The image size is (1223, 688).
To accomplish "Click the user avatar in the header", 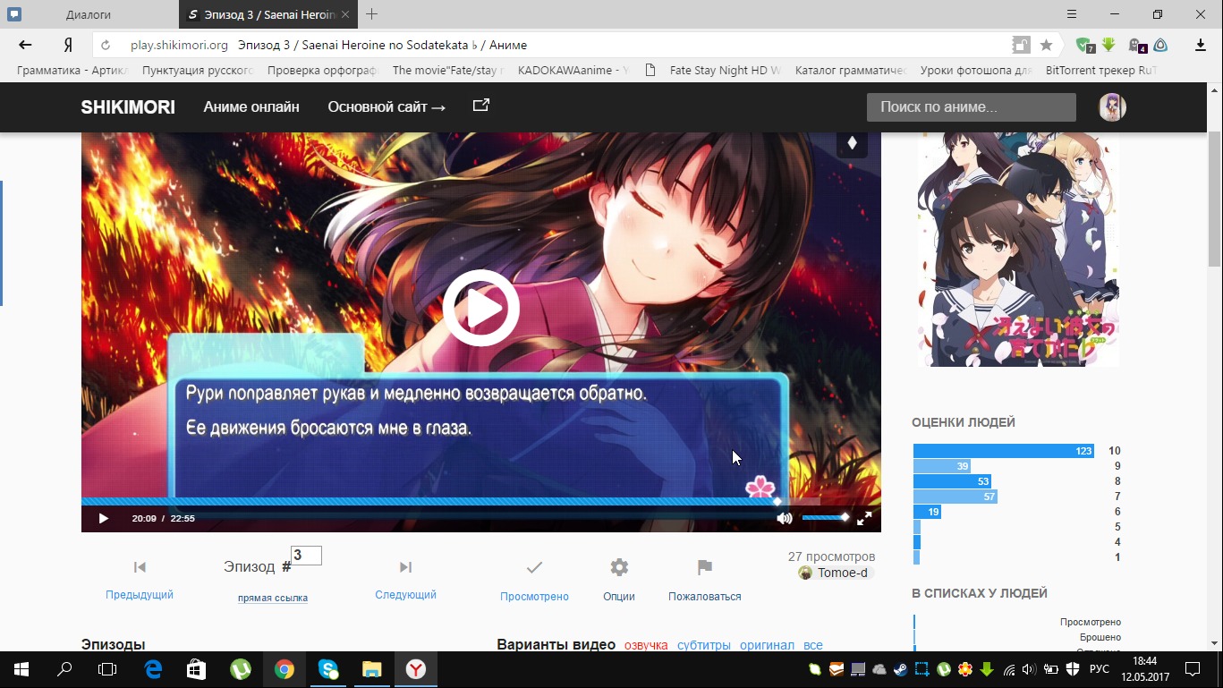I will click(x=1112, y=107).
